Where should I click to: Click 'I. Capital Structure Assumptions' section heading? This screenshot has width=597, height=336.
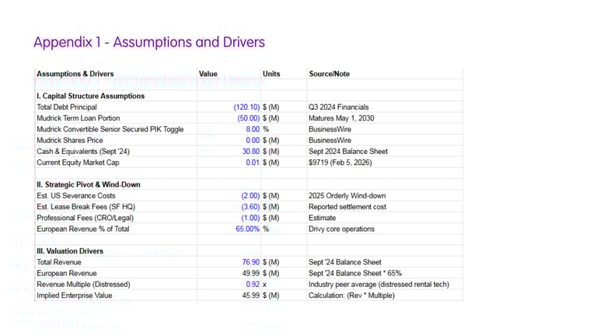click(x=91, y=96)
